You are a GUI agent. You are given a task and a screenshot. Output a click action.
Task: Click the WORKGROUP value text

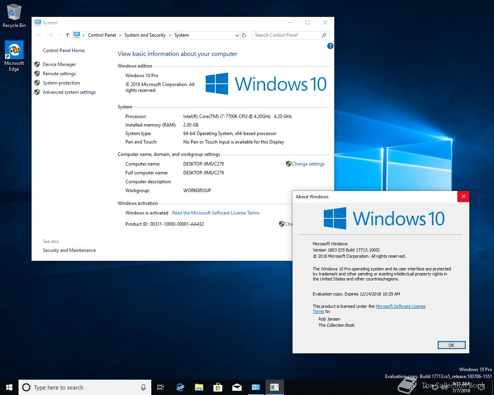coord(197,191)
